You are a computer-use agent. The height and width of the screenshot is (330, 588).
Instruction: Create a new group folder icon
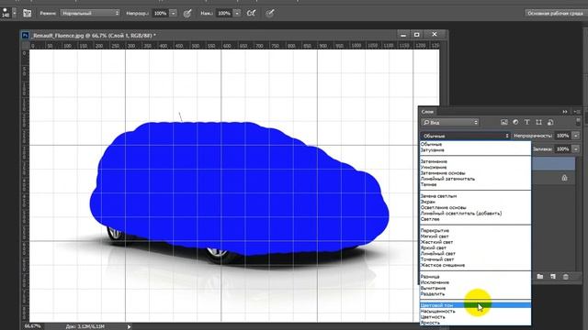(x=540, y=277)
